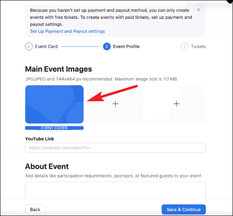The width and height of the screenshot is (233, 216).
Task: Go to the Tickets step label
Action: [x=198, y=46]
